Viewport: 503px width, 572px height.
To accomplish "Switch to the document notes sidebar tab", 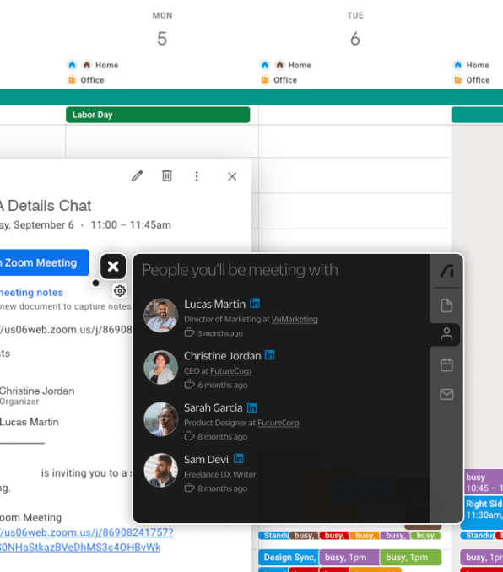I will click(x=446, y=305).
